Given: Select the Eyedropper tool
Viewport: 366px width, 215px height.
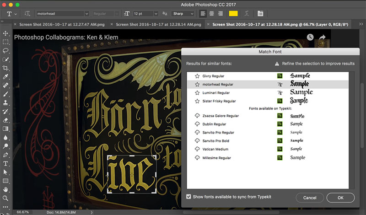Looking at the screenshot, I should pos(5,76).
